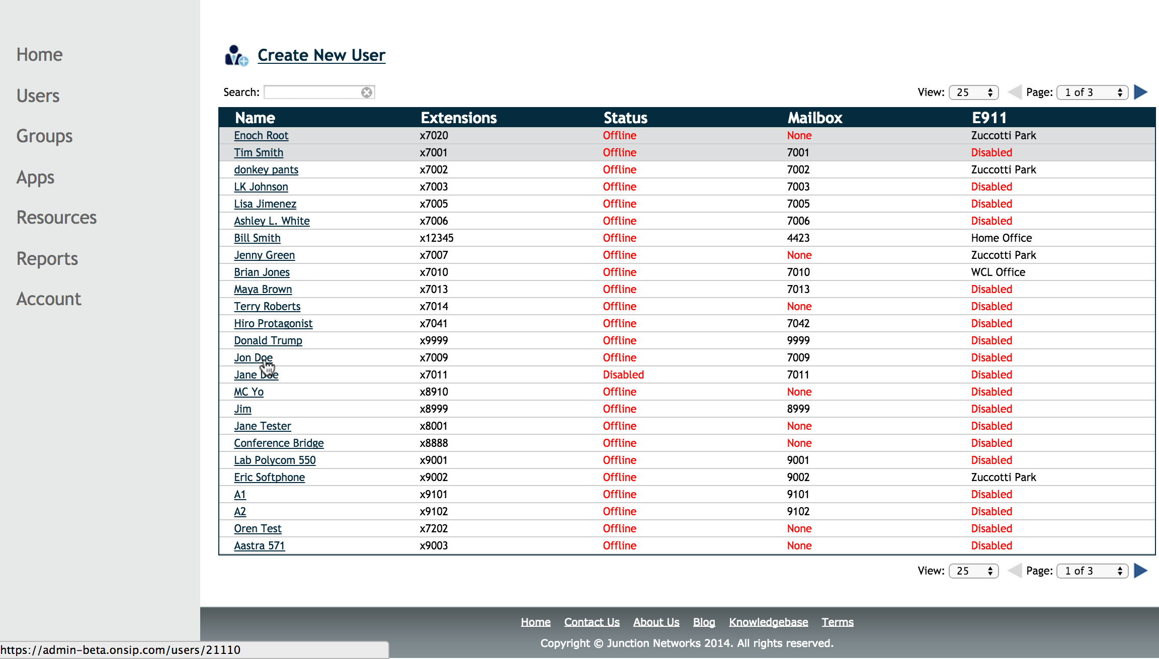This screenshot has width=1159, height=659.
Task: Open user Lisa Jimenez
Action: pyautogui.click(x=265, y=204)
